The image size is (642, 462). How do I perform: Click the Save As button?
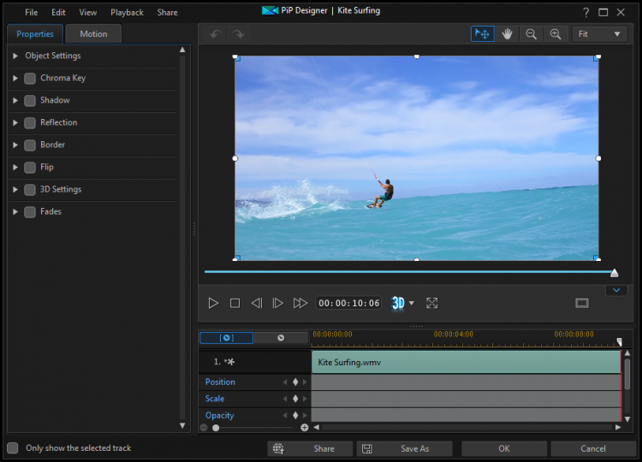[x=407, y=448]
